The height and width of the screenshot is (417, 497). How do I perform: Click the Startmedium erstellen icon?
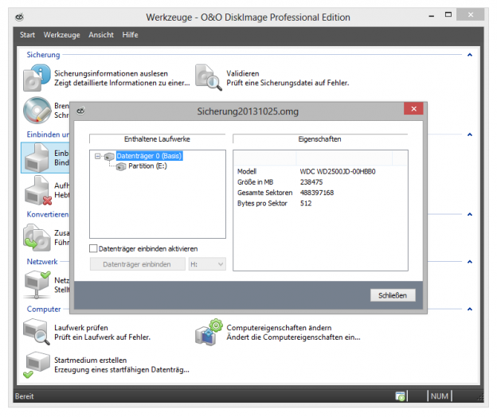(x=36, y=364)
